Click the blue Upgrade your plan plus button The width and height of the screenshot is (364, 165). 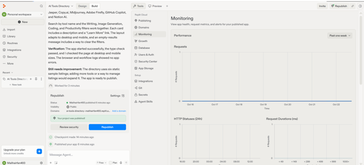[x=39, y=151]
